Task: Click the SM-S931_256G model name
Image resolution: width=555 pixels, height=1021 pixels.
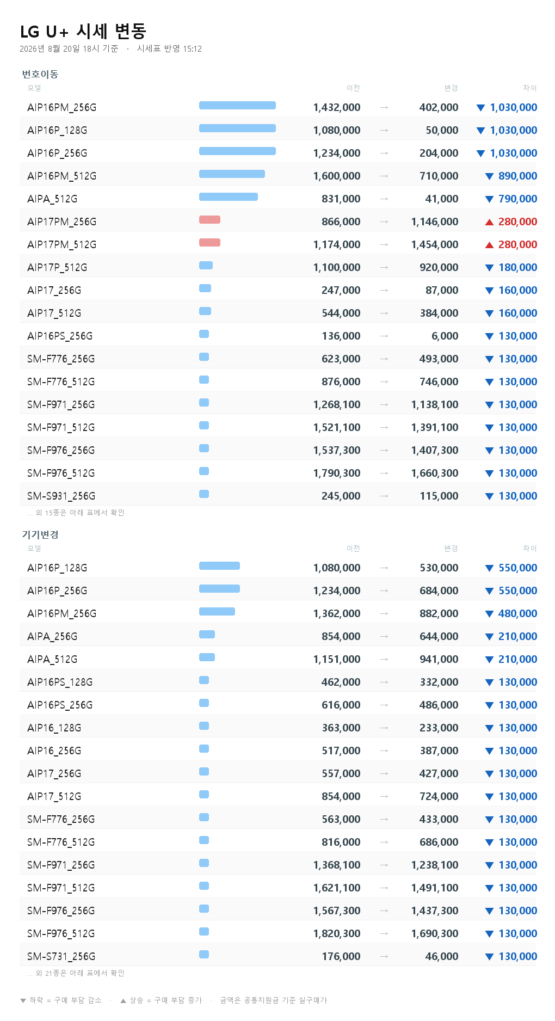Action: point(61,496)
